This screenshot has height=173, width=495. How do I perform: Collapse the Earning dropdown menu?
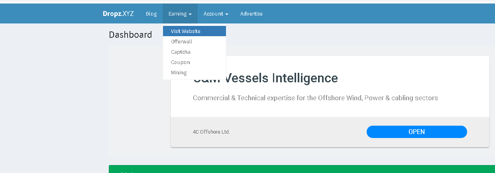tap(180, 14)
